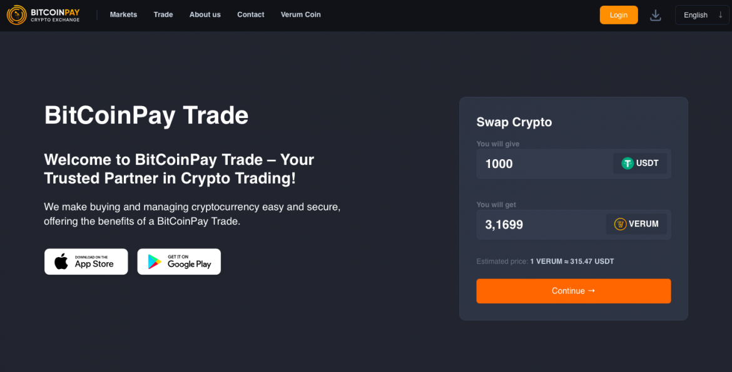This screenshot has height=372, width=732.
Task: Open the Verum Coin page
Action: (301, 15)
